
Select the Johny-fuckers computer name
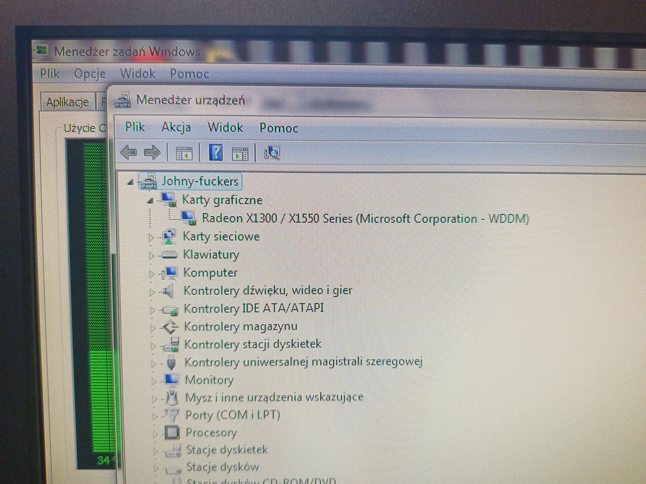point(200,181)
